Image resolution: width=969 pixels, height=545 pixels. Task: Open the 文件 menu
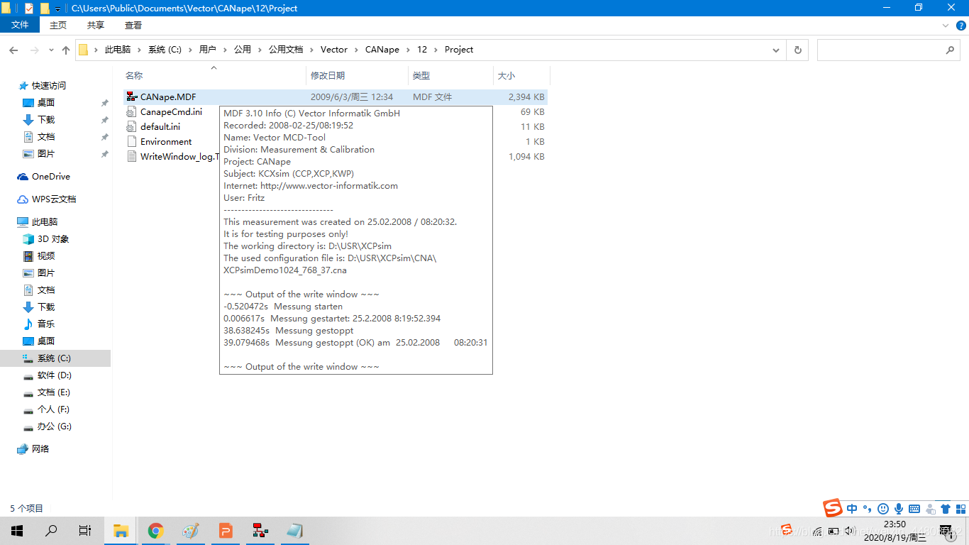(x=21, y=25)
